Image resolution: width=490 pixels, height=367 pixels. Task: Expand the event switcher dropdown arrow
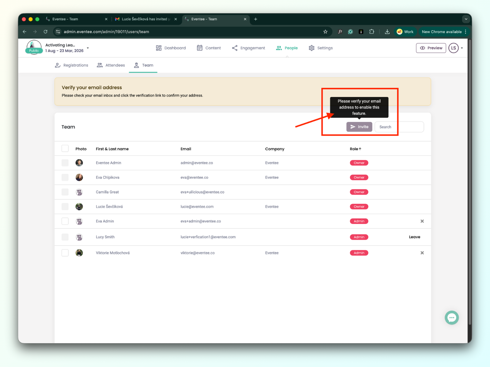coord(88,48)
